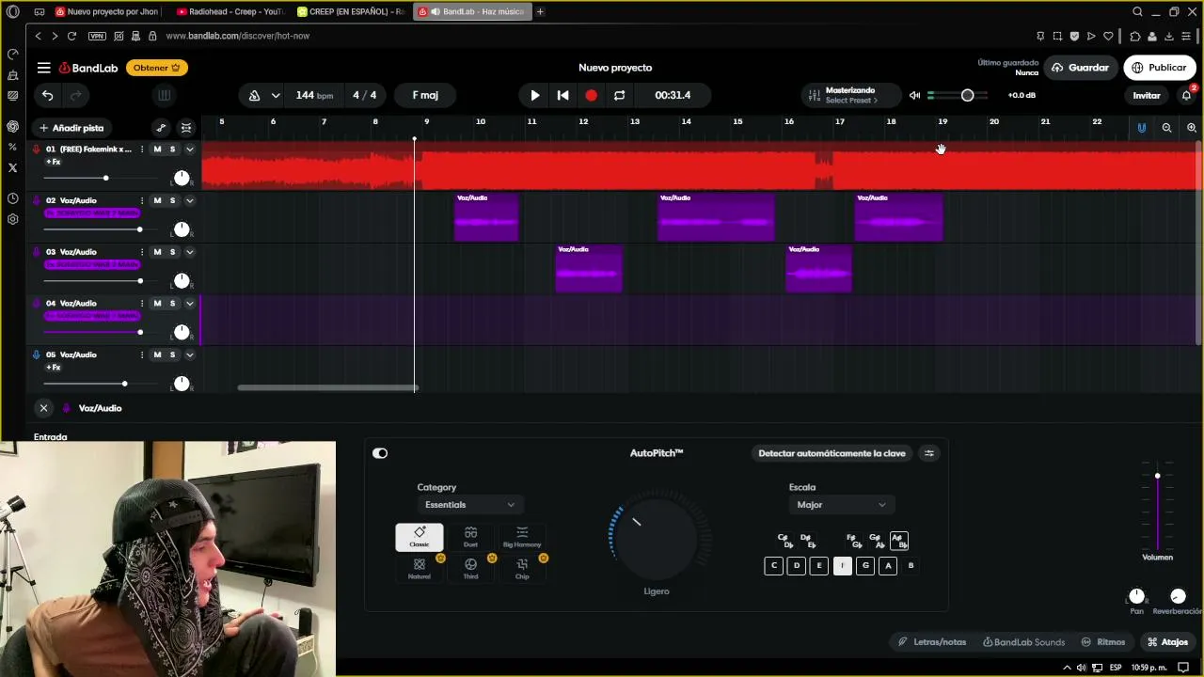The image size is (1204, 677).
Task: Turn track 03 pan knob
Action: [182, 281]
